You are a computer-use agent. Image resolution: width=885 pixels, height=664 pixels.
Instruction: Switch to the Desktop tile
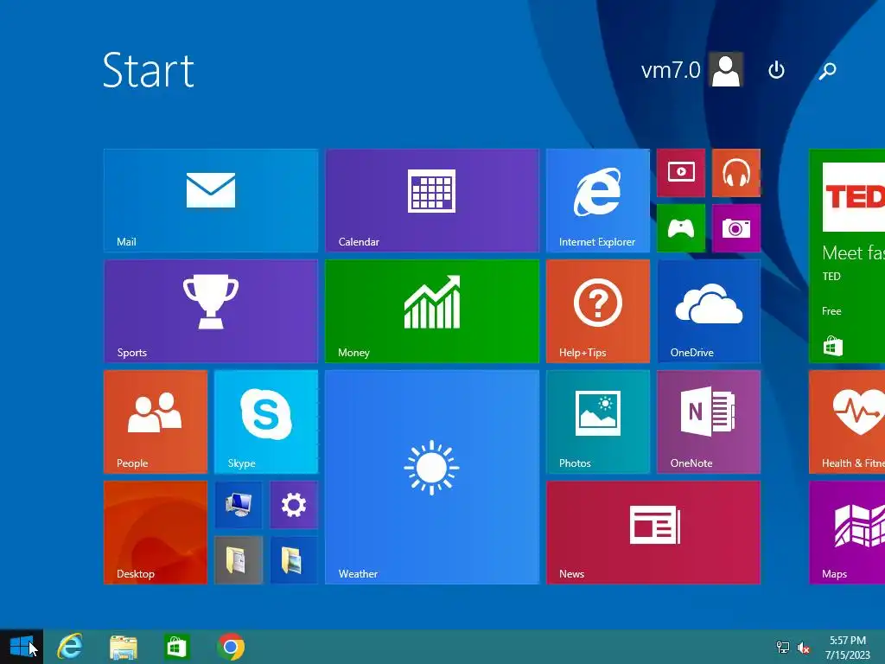(x=156, y=533)
